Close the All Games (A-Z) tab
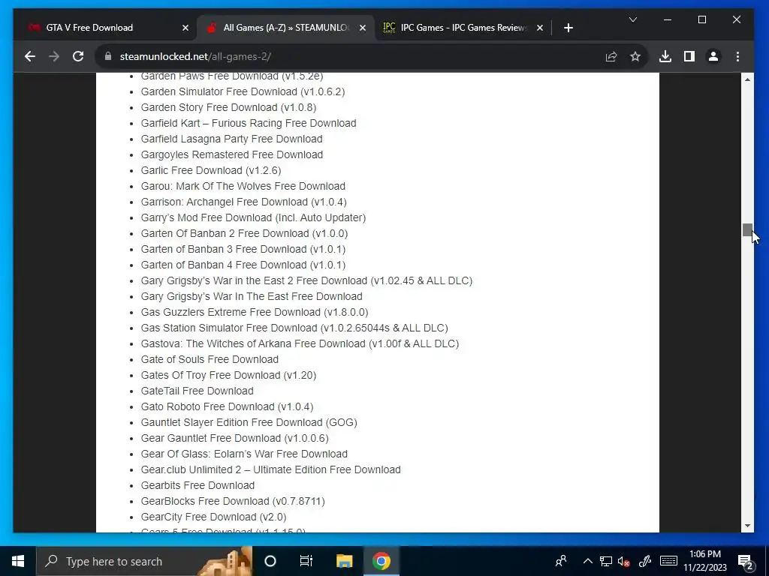 click(363, 28)
